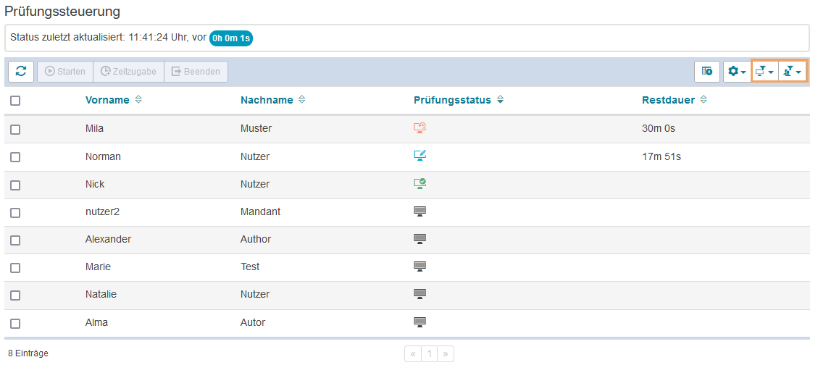Click the status last updated text
Image resolution: width=818 pixels, height=365 pixels.
pos(109,38)
